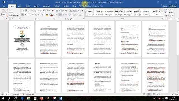This screenshot has height=101, width=179.
Task: Toggle Bold formatting
Action: (x=23, y=15)
